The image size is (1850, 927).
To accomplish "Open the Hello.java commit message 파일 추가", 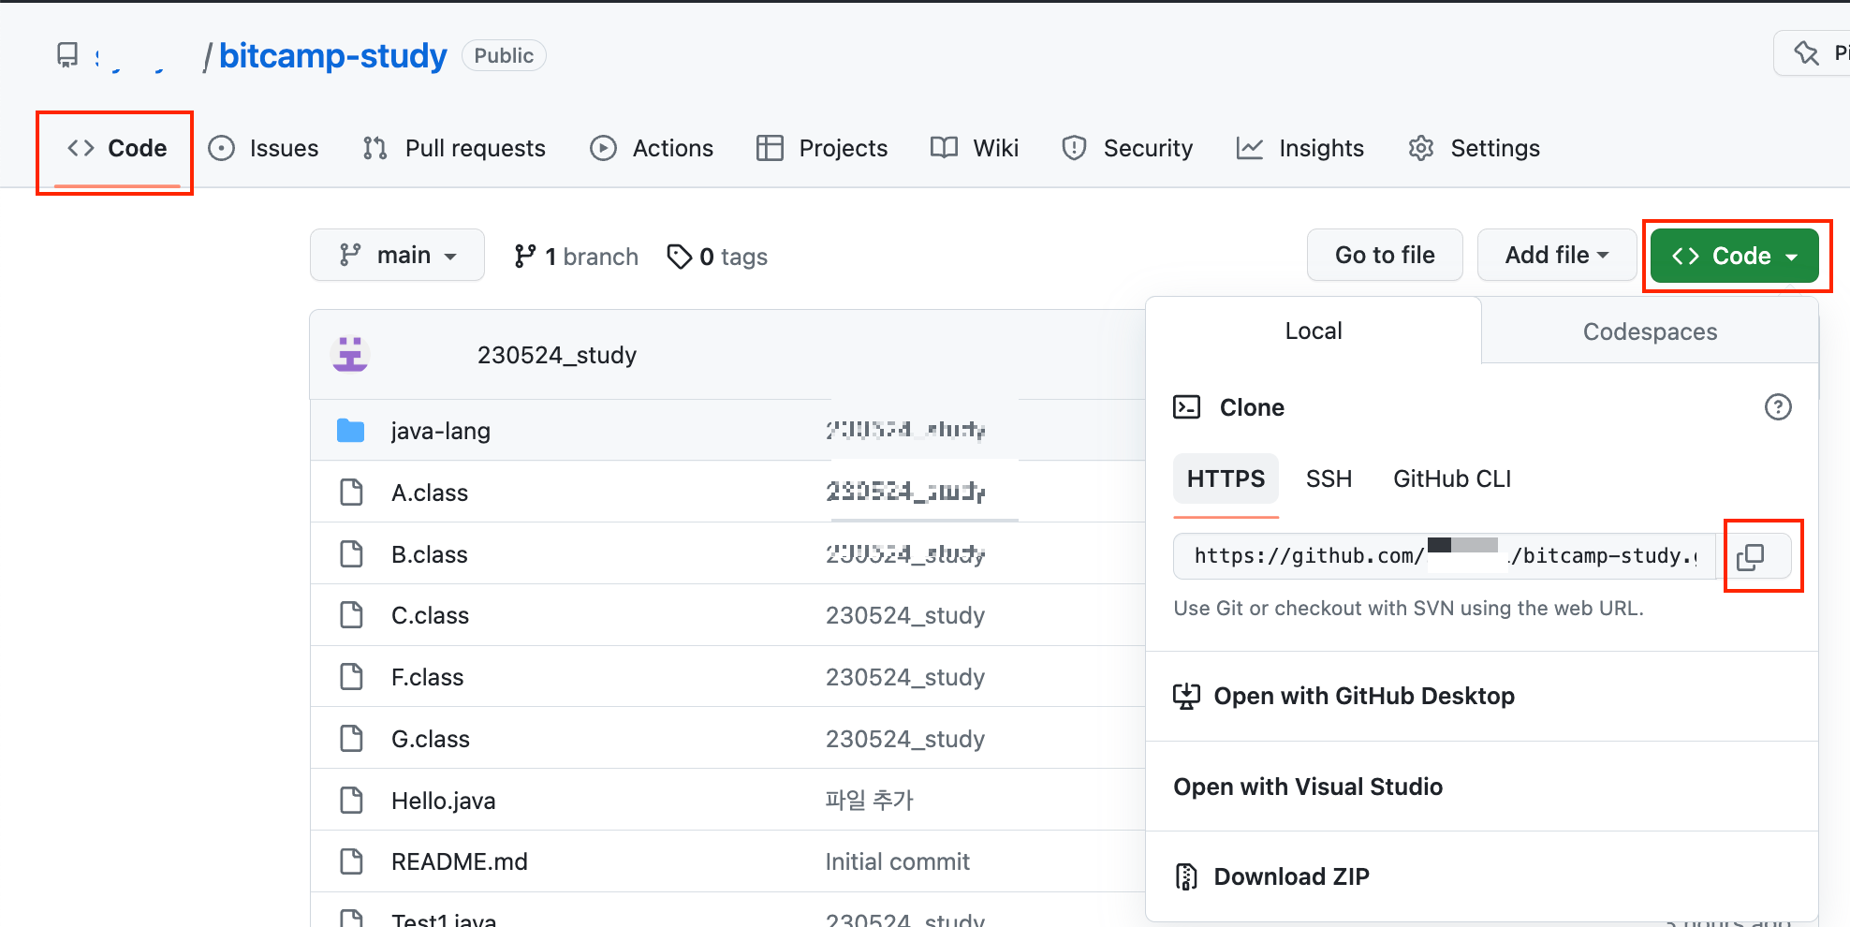I will click(869, 801).
